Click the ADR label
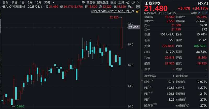The height and width of the screenshot is (109, 209). click(x=194, y=13)
